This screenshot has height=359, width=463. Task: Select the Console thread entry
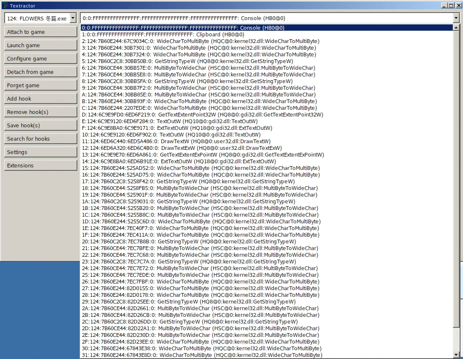coord(183,28)
